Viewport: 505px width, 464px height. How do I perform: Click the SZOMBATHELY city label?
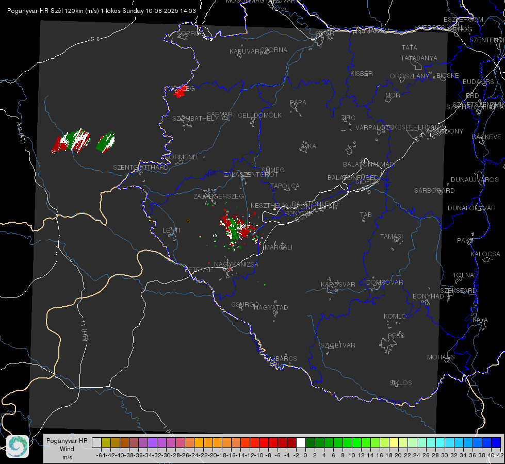[196, 119]
